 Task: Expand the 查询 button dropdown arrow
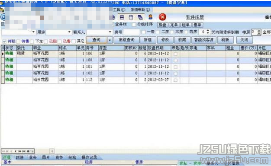pos(110,40)
